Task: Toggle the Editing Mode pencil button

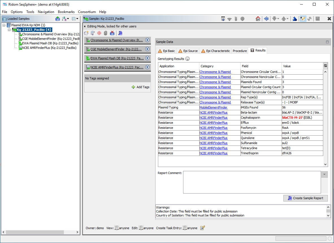Action: [x=303, y=19]
